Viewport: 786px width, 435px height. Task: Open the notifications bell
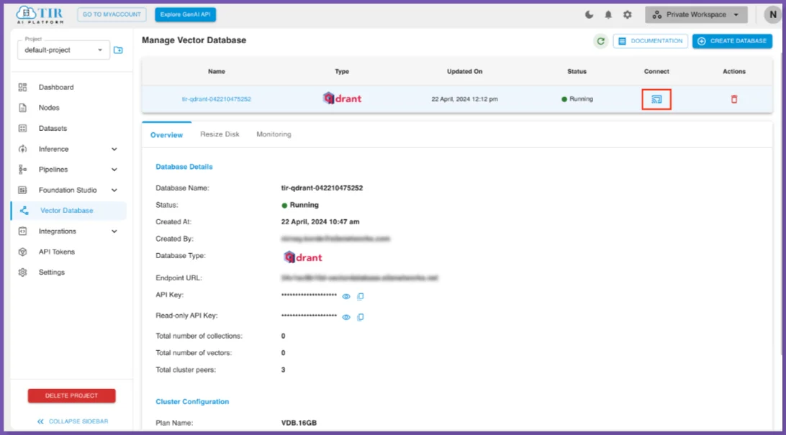point(608,14)
